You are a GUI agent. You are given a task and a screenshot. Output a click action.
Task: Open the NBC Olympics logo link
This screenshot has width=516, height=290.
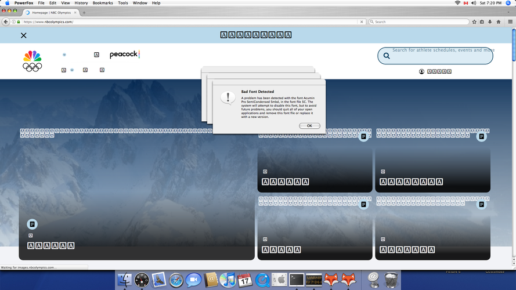tap(33, 61)
